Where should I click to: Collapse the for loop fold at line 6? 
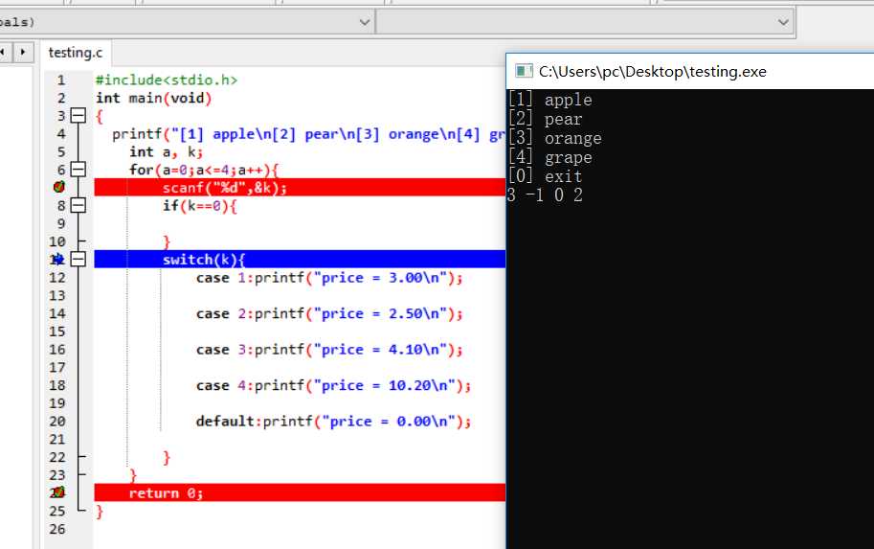tap(78, 169)
